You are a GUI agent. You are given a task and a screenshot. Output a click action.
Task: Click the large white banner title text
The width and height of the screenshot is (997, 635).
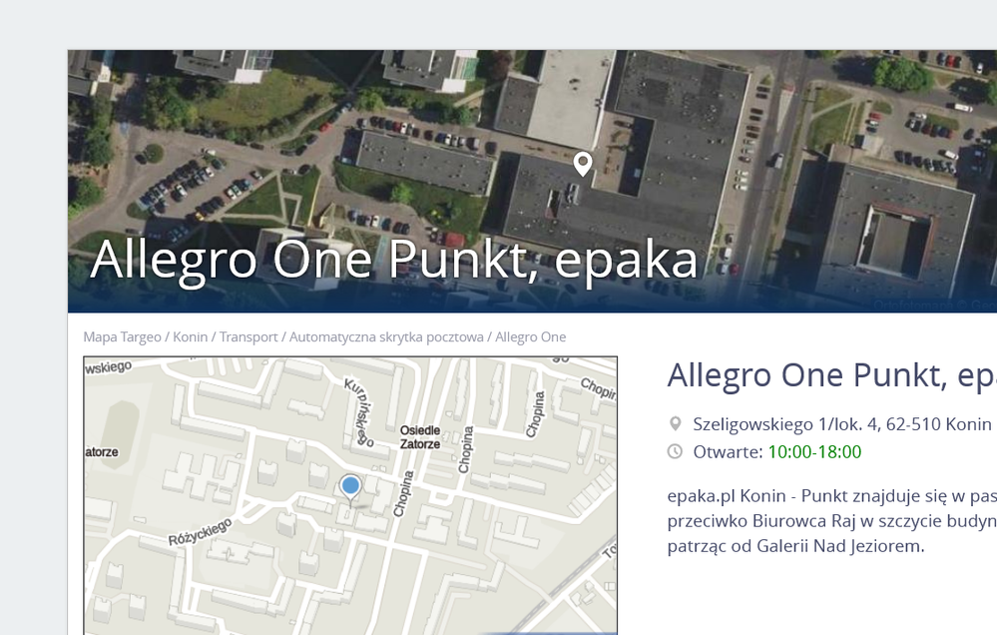click(393, 260)
